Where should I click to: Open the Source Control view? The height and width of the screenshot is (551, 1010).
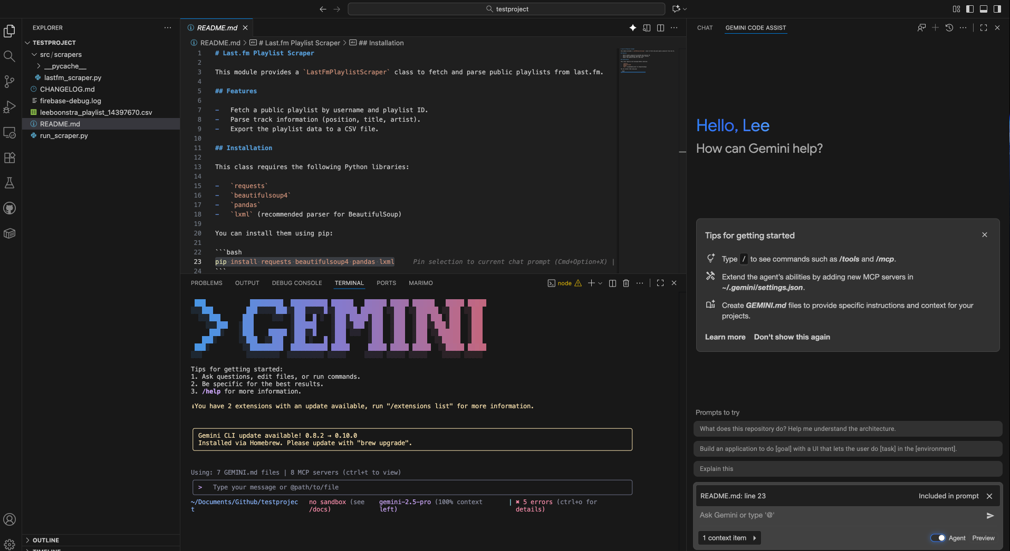pyautogui.click(x=9, y=82)
